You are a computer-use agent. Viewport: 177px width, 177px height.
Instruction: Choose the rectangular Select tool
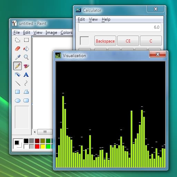26,40
